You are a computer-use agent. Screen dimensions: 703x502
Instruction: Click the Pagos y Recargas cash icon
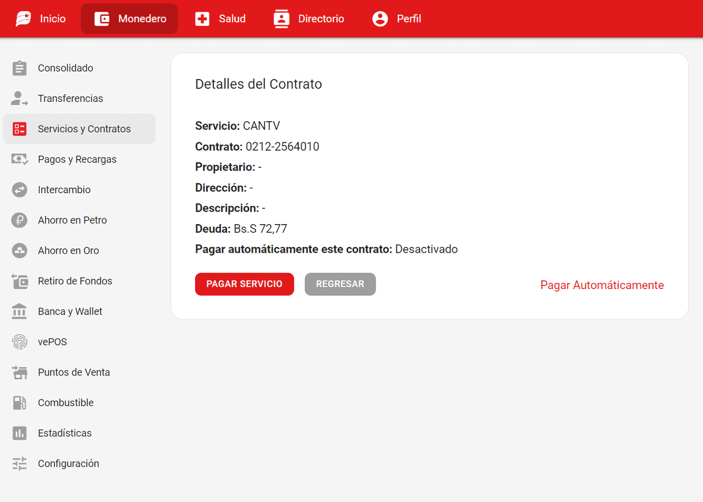click(x=19, y=159)
